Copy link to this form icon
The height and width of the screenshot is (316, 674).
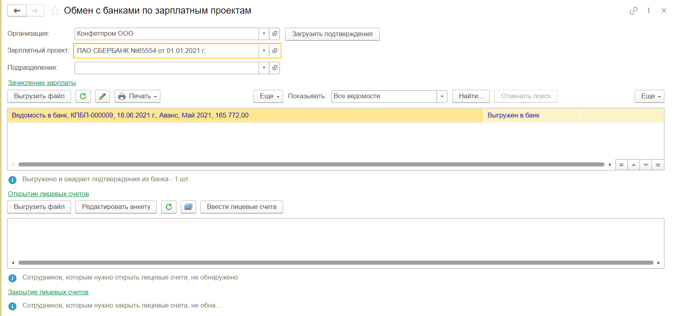tap(634, 11)
